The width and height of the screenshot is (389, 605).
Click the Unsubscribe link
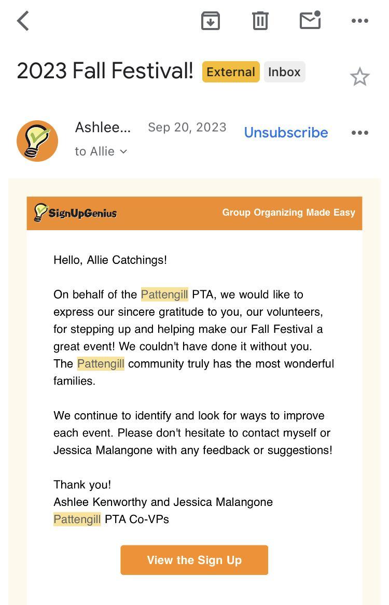click(286, 133)
